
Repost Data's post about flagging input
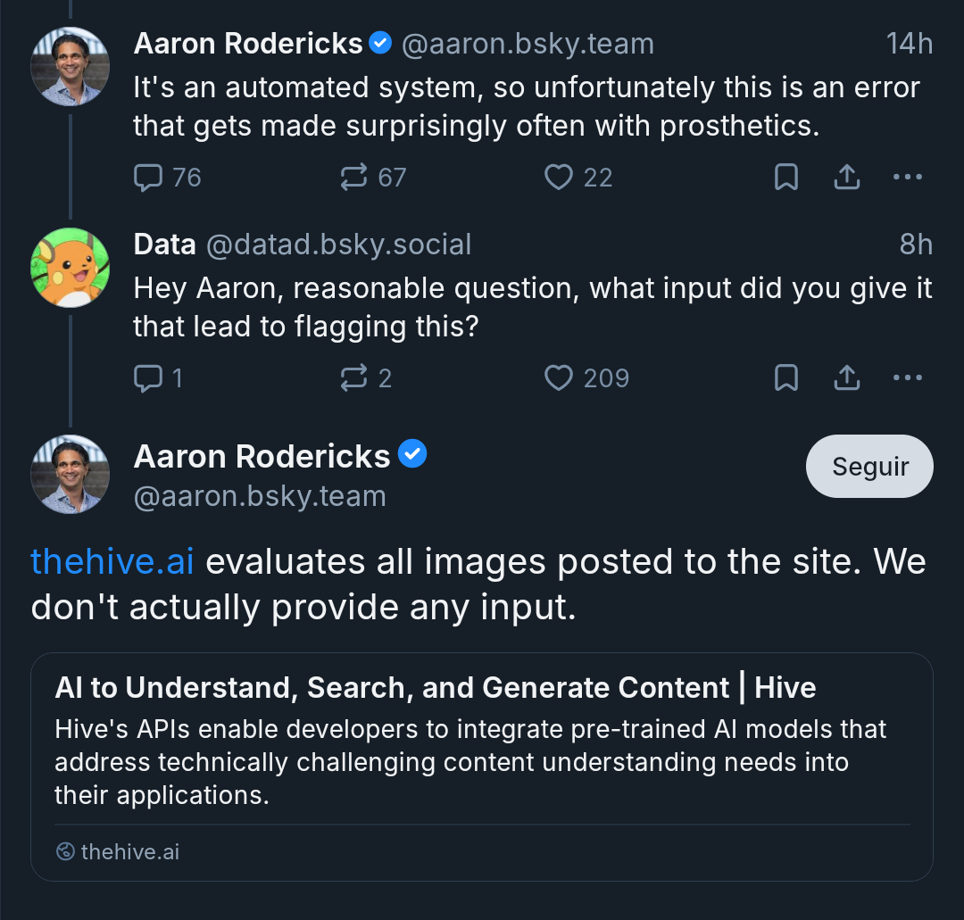(x=354, y=378)
